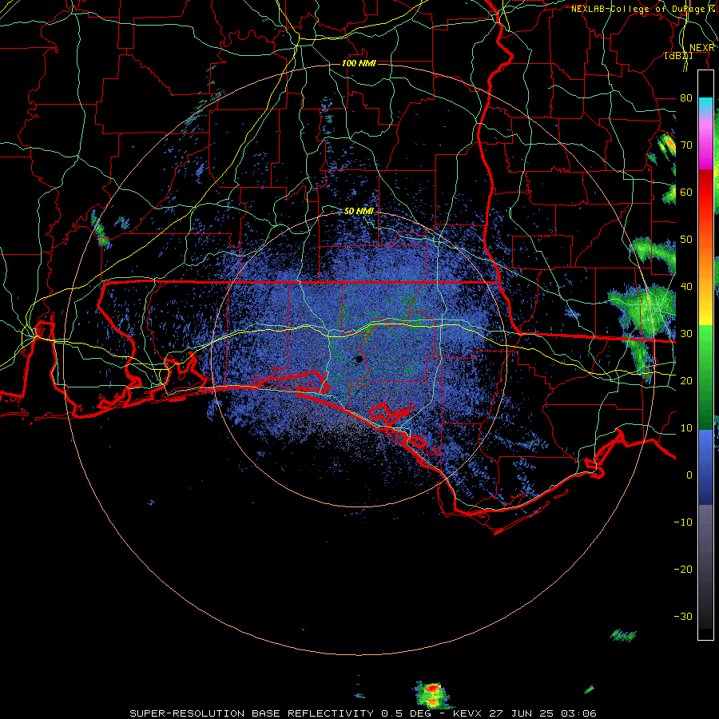
Task: Click the "-20" value on the dBZ scale
Action: (x=683, y=569)
